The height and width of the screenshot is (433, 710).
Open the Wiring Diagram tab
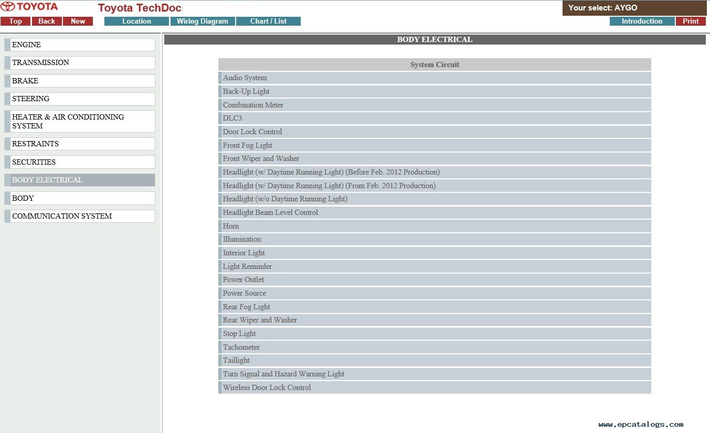pyautogui.click(x=203, y=21)
